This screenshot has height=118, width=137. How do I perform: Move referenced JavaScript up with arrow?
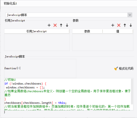point(61,25)
